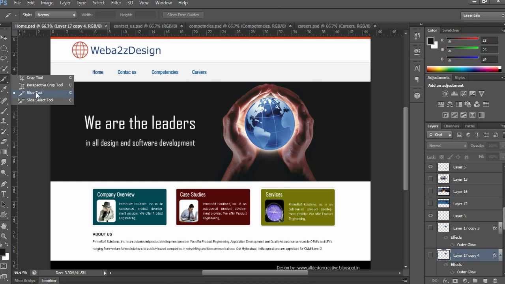
Task: Switch to the Swatches tab
Action: point(451,30)
